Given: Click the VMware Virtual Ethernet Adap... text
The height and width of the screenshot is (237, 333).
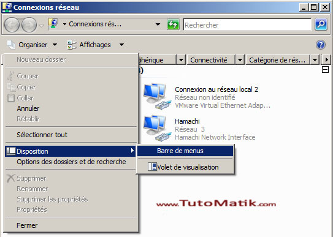Looking at the screenshot, I should [223, 105].
